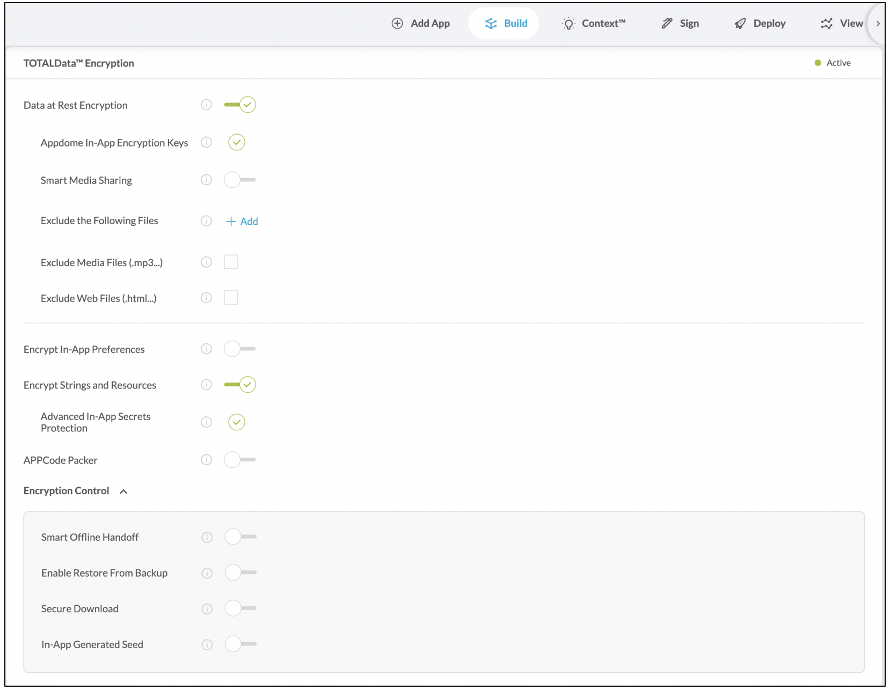
Task: Click info icon for Secure Download
Action: point(207,609)
